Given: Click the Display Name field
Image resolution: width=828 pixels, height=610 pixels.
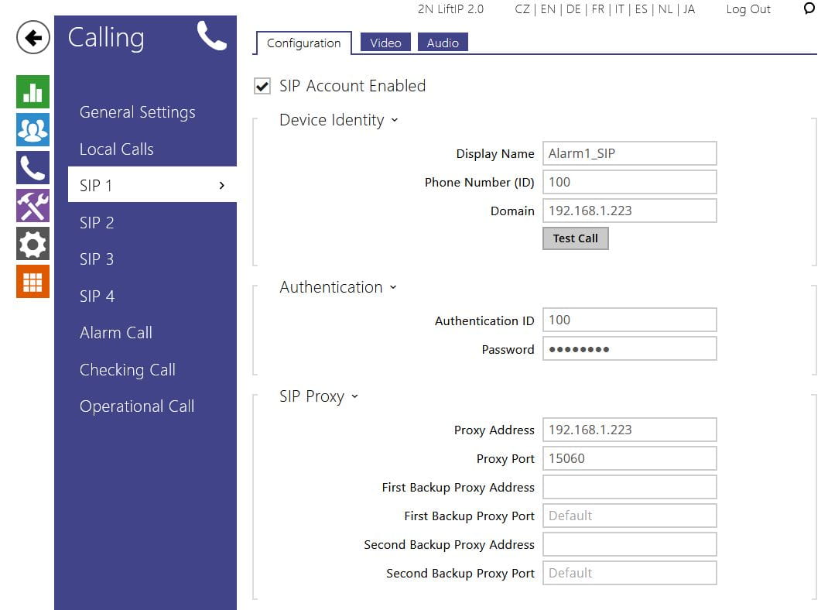Looking at the screenshot, I should (629, 153).
